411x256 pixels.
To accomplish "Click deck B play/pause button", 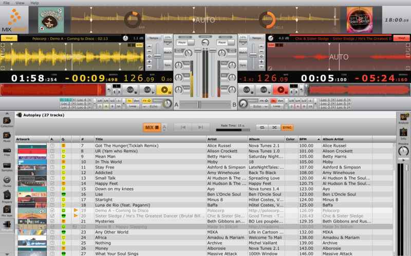I will [281, 90].
